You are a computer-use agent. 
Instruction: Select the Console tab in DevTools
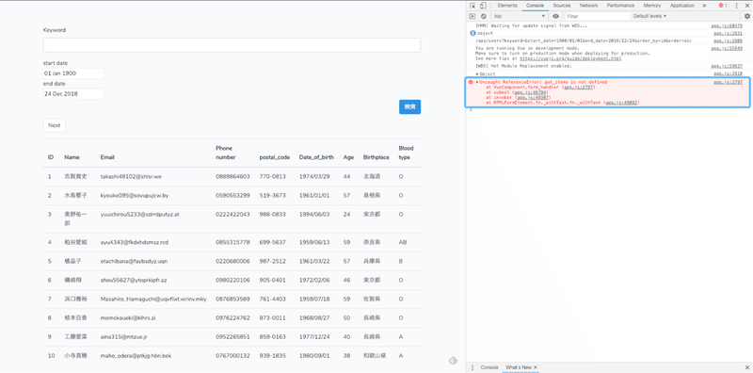(535, 6)
